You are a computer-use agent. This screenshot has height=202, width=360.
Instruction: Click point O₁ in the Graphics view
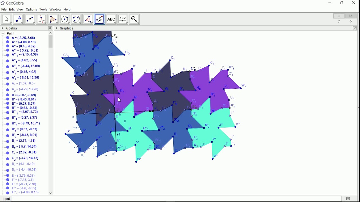[170, 60]
